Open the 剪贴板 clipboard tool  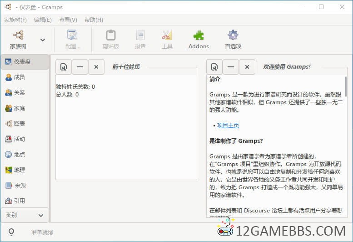pyautogui.click(x=110, y=40)
